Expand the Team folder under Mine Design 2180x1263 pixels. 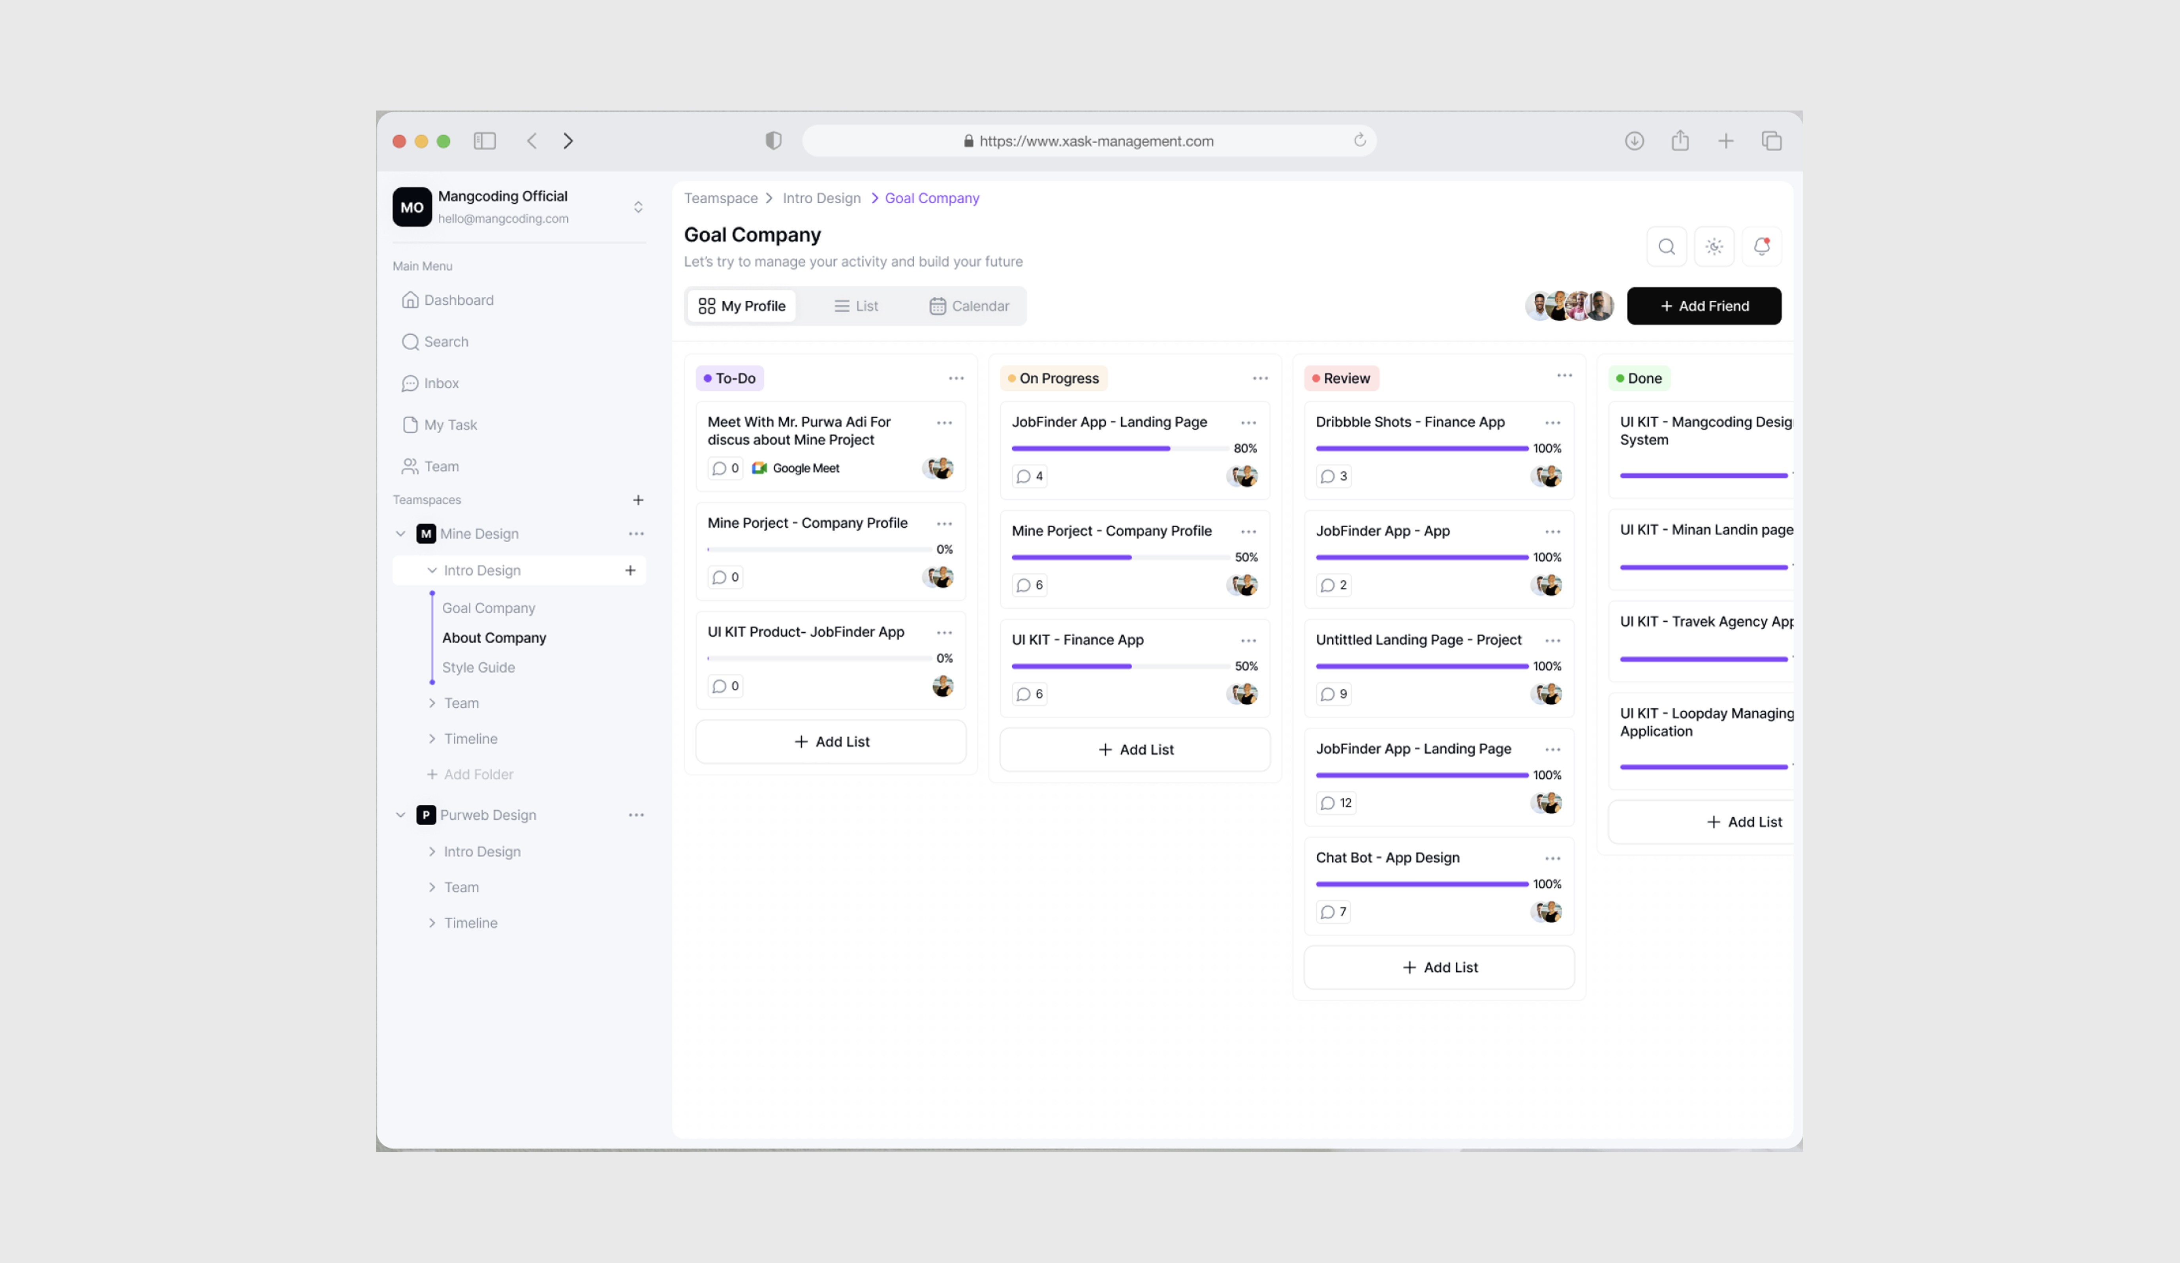pos(432,704)
